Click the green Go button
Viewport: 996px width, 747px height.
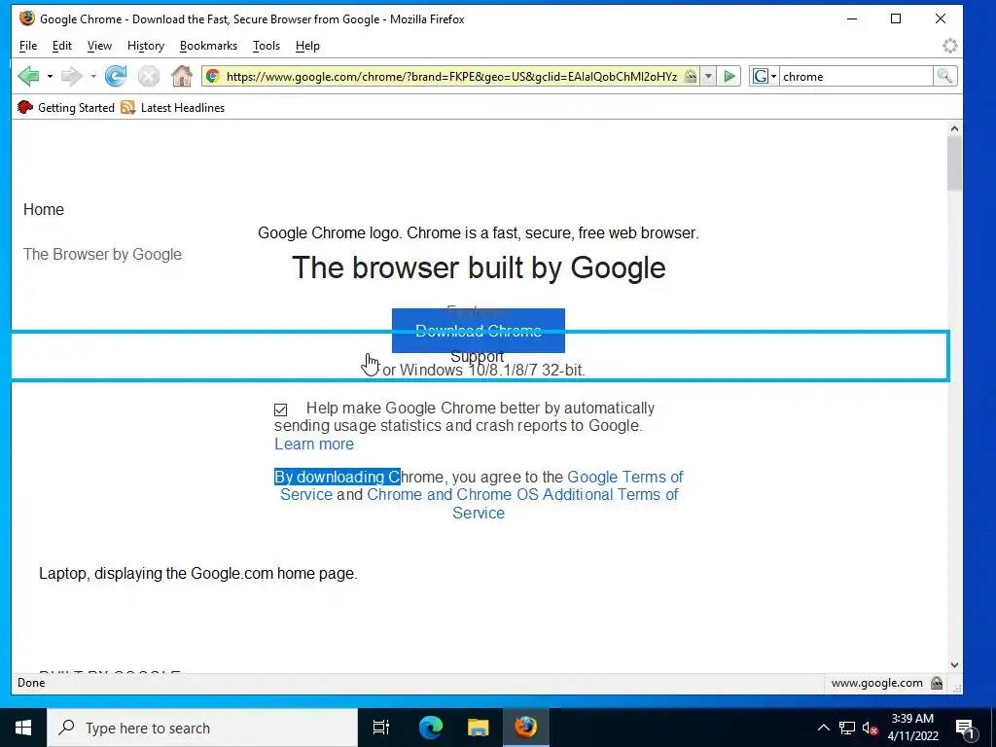pos(729,76)
